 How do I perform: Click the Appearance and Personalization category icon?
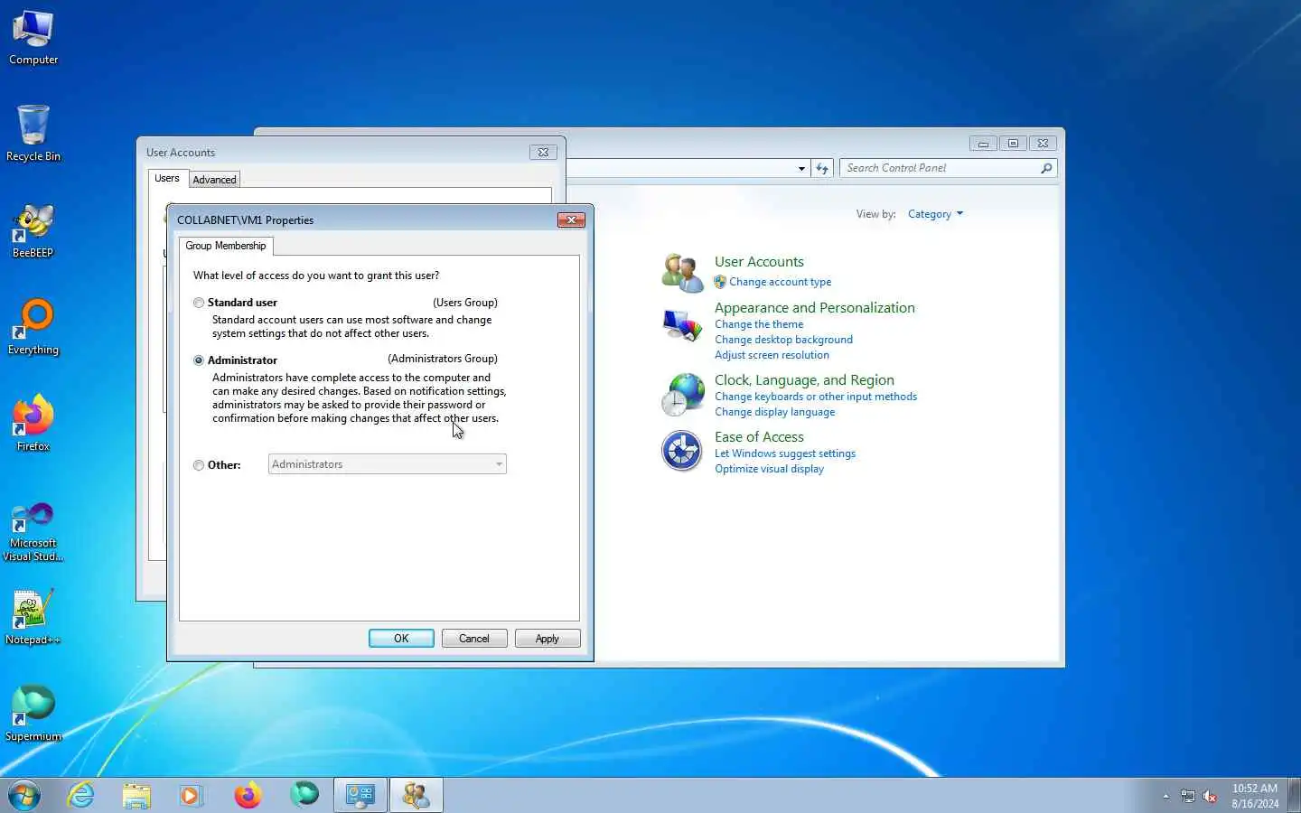682,326
